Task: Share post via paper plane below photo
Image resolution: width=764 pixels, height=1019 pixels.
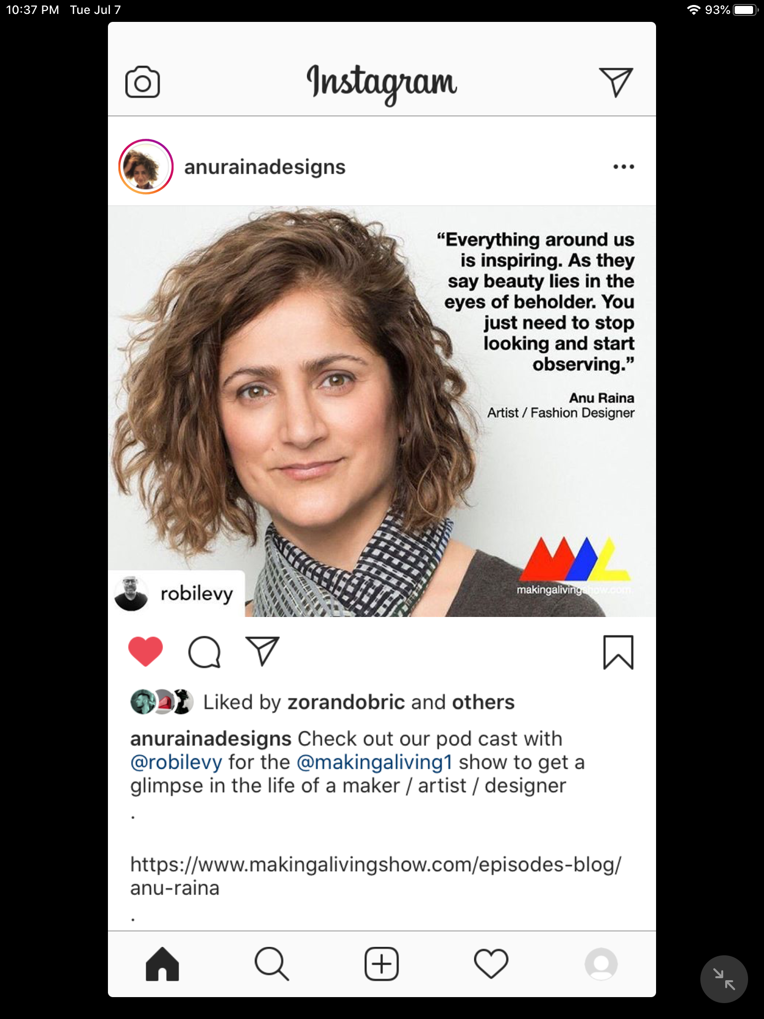Action: coord(263,651)
